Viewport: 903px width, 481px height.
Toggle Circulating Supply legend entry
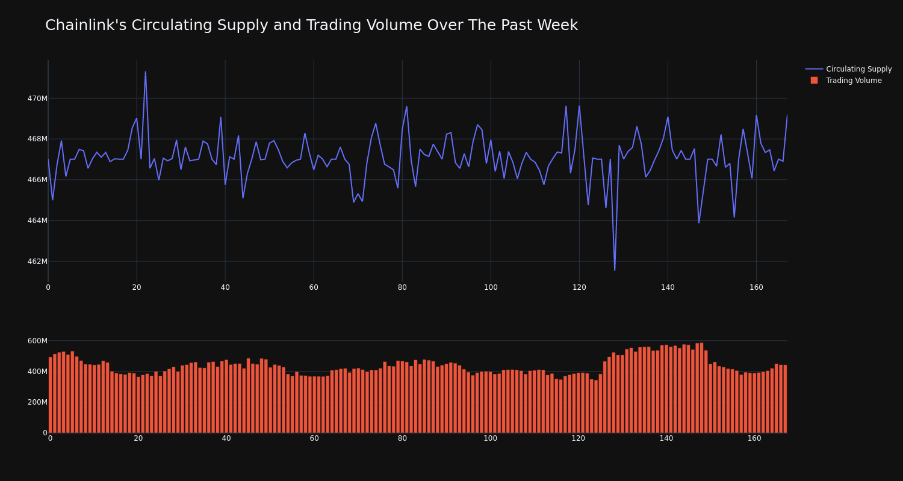[x=848, y=69]
